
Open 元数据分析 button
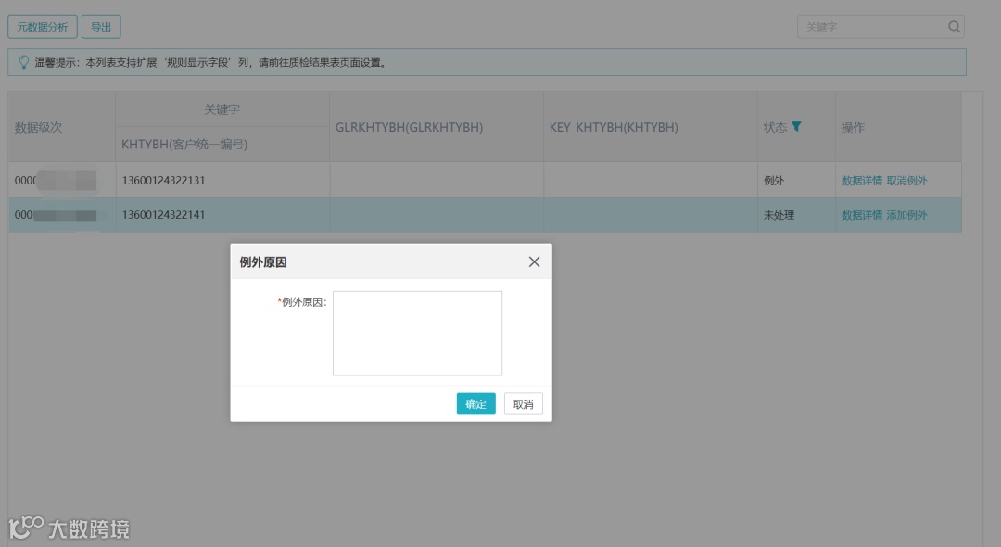pos(42,27)
